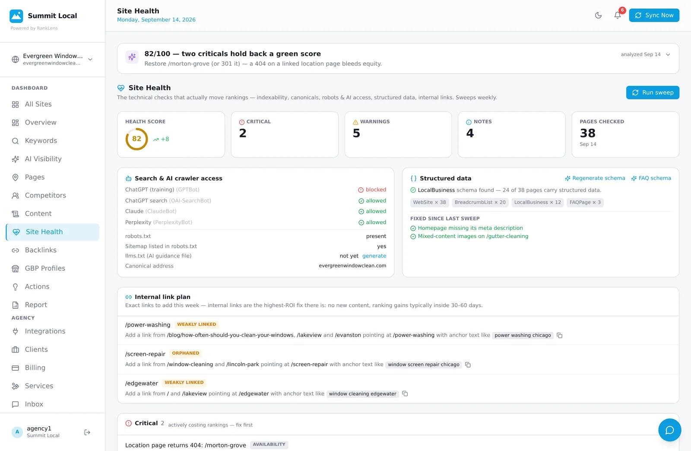The width and height of the screenshot is (691, 451).
Task: Go to All Sites
Action: coord(52,104)
